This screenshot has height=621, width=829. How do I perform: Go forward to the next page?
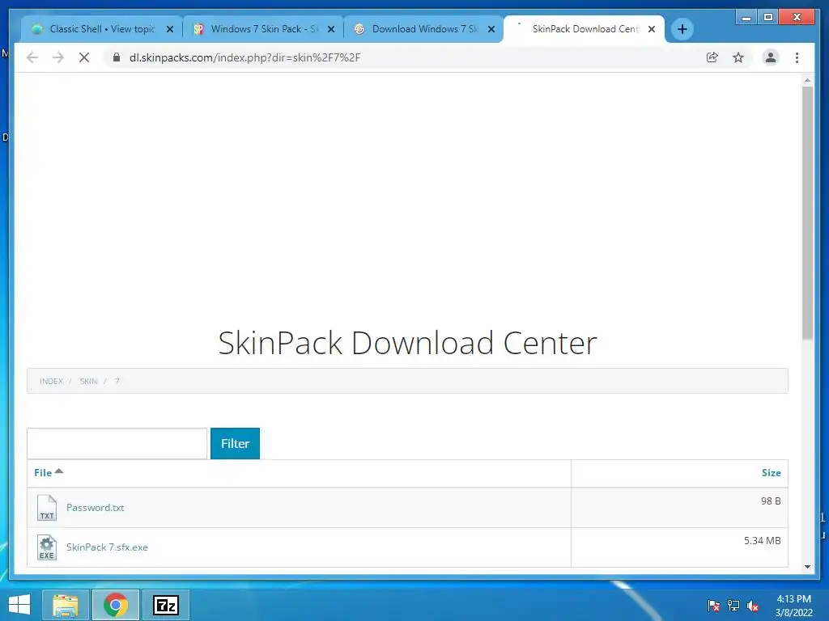[x=58, y=57]
